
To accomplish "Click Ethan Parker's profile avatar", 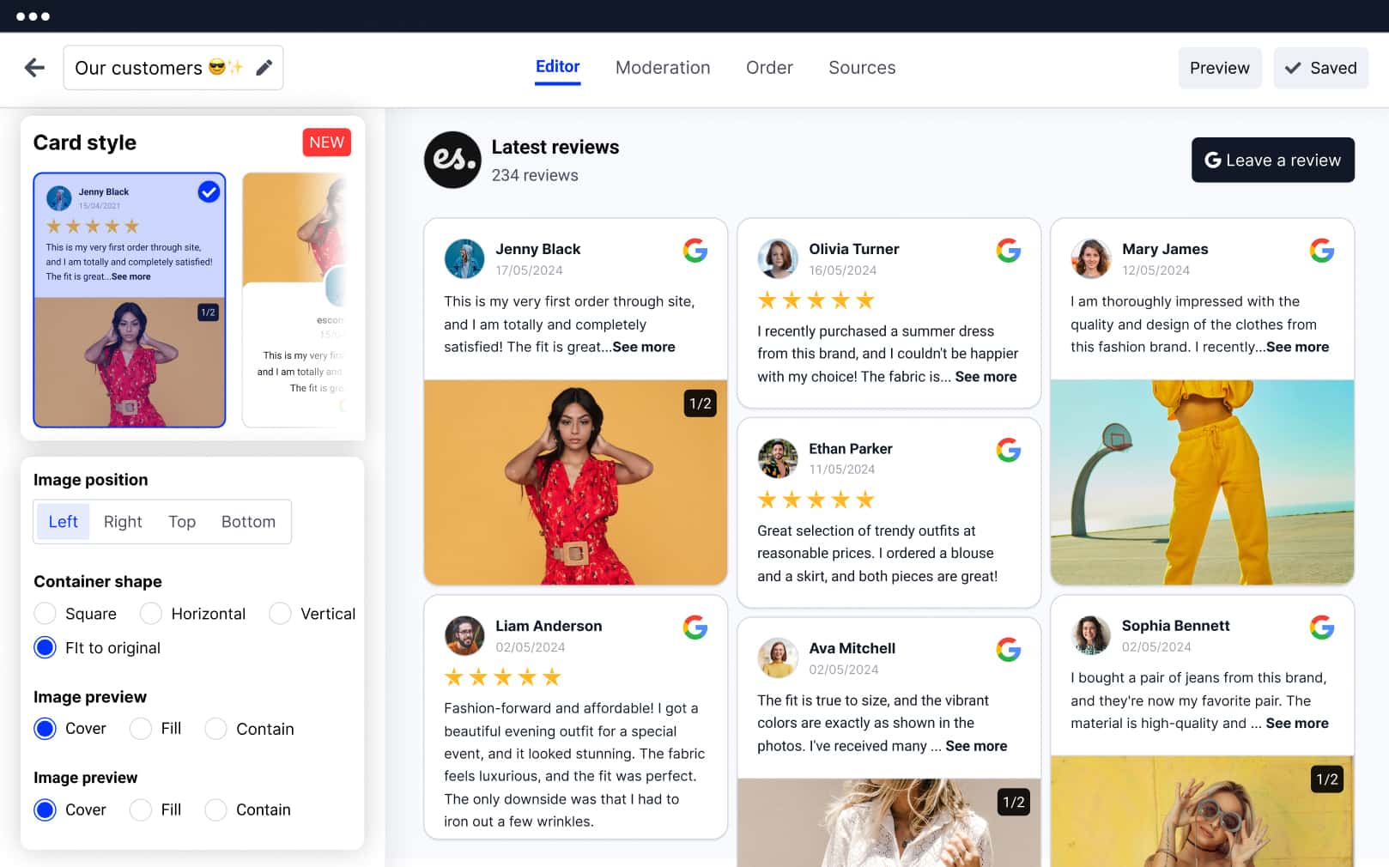I will point(778,458).
